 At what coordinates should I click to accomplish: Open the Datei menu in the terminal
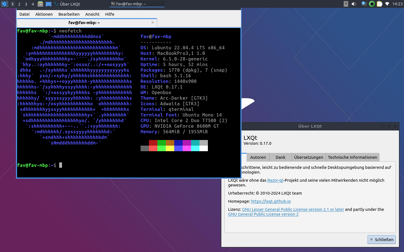coord(24,14)
